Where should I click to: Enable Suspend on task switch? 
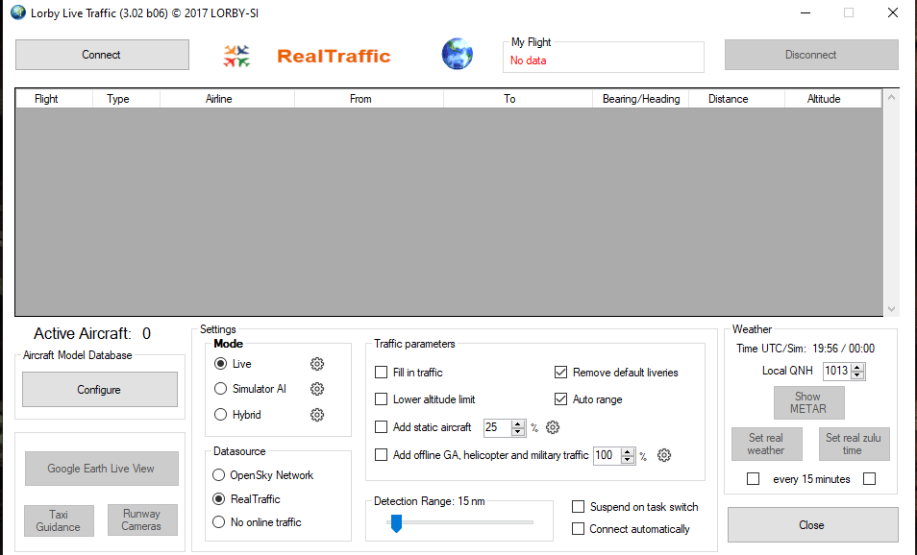[x=578, y=507]
